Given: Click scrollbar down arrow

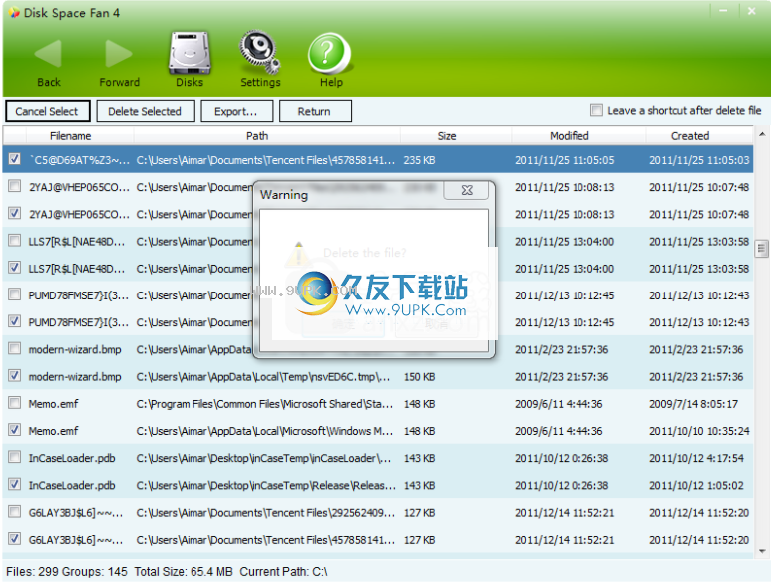Looking at the screenshot, I should coord(762,552).
